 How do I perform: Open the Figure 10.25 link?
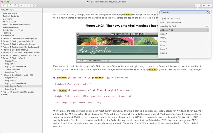(x=129, y=123)
